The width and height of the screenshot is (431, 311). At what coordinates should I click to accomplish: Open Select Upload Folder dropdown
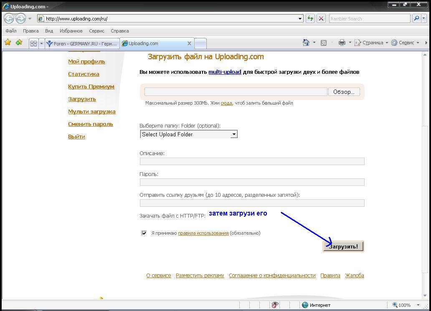click(189, 134)
